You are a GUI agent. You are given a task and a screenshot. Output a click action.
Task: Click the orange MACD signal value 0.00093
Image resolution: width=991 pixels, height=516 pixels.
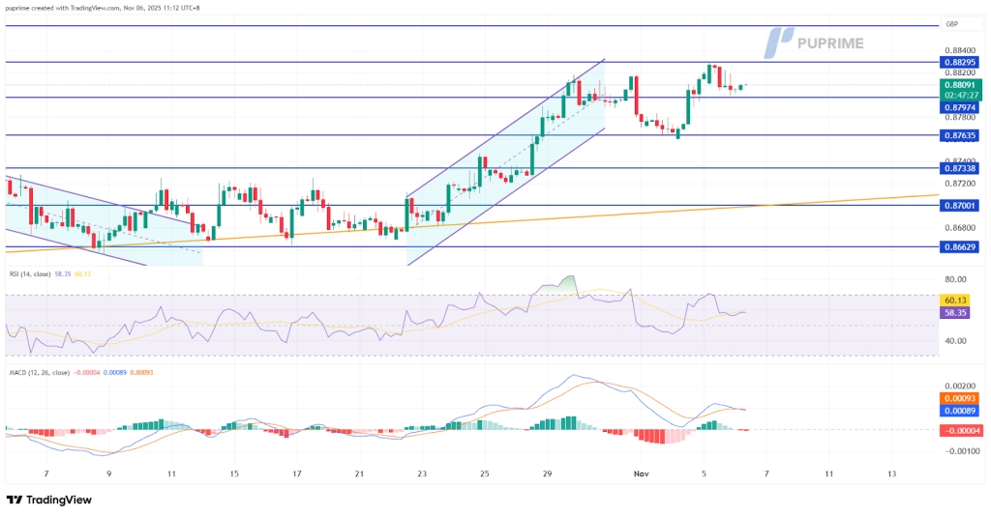(959, 398)
